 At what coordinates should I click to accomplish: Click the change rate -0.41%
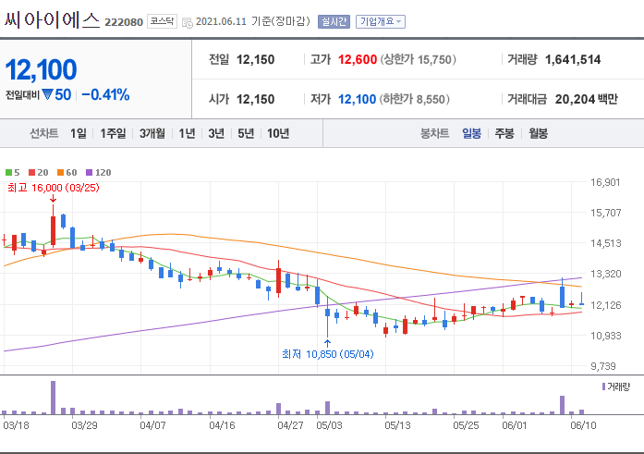pos(105,95)
